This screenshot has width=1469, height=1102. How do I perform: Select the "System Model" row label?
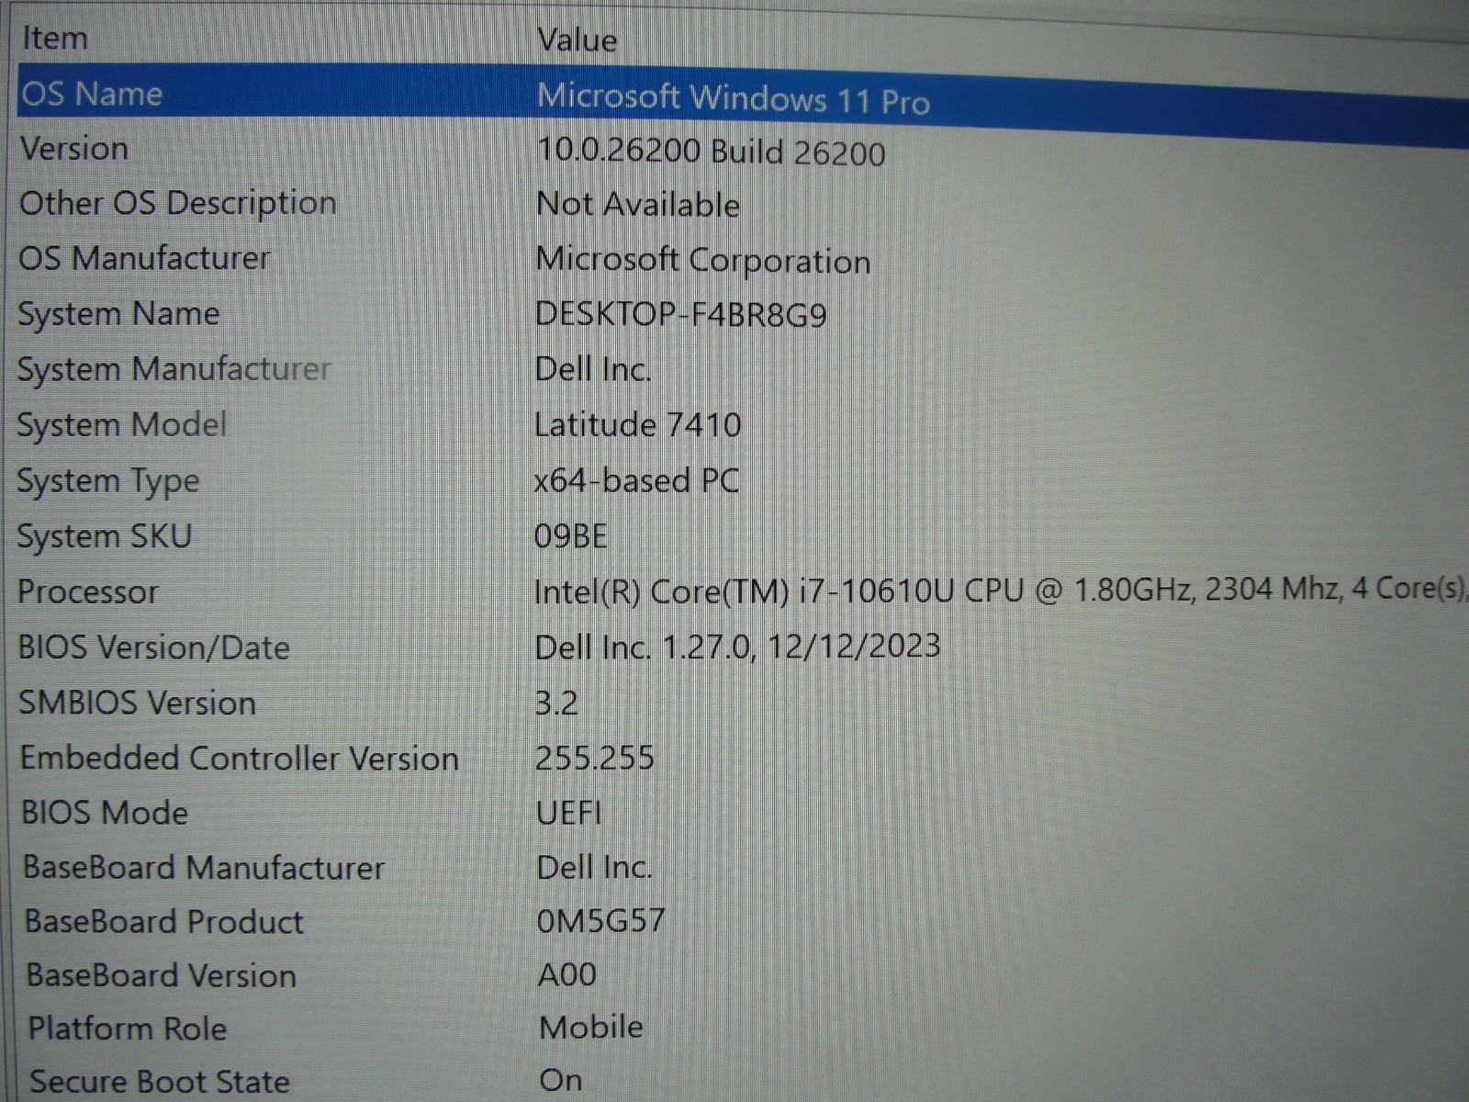121,424
